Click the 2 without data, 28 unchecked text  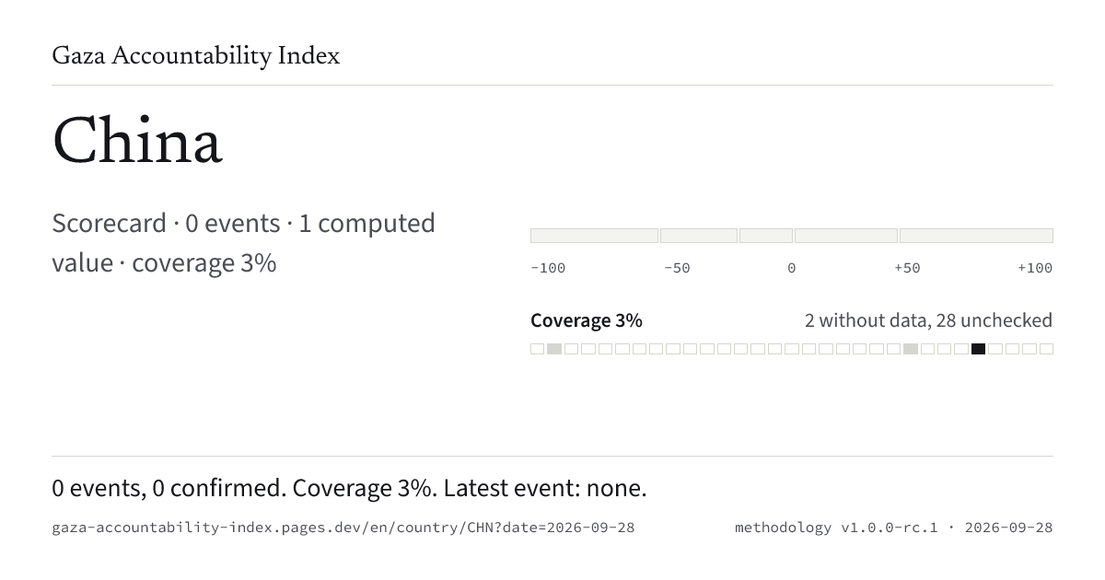pos(928,320)
